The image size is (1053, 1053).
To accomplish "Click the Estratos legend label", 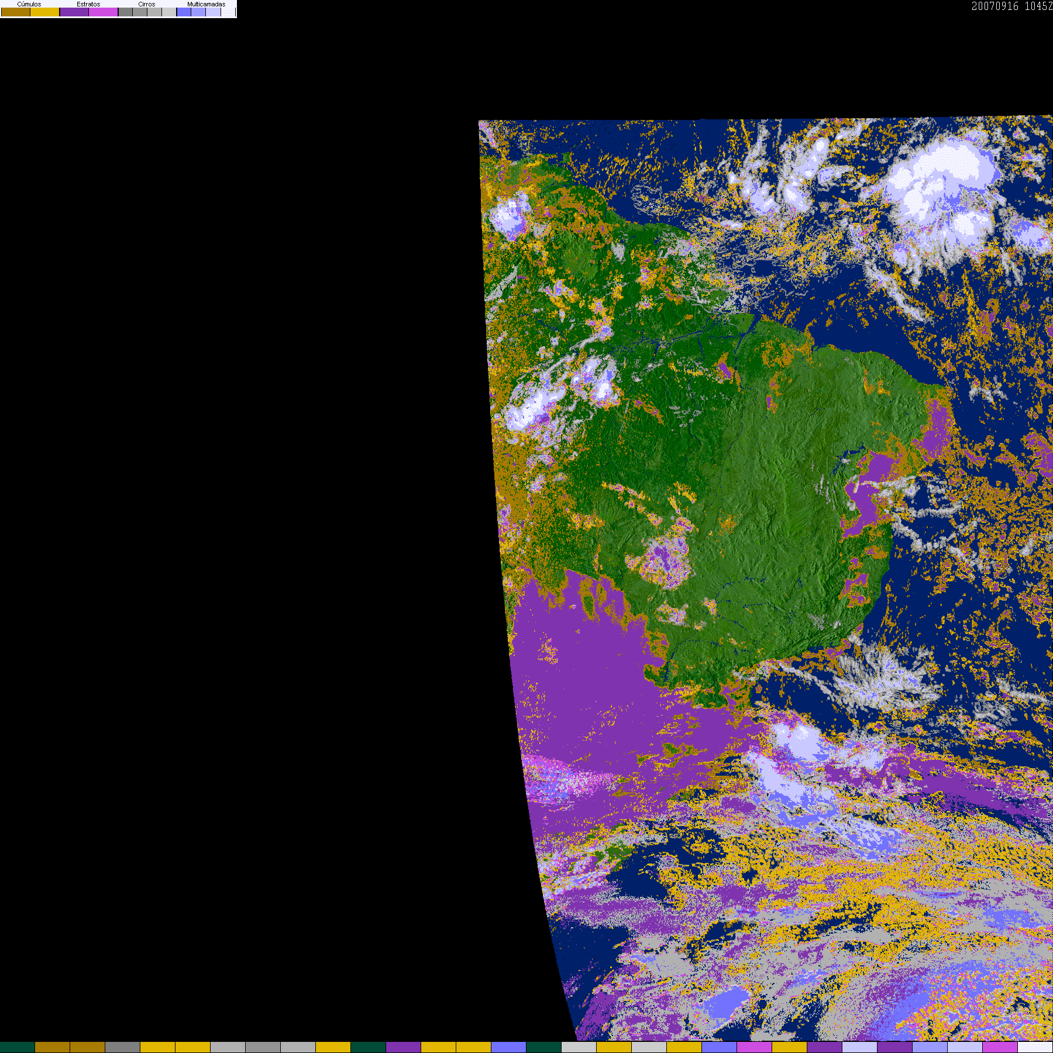I will pos(88,4).
